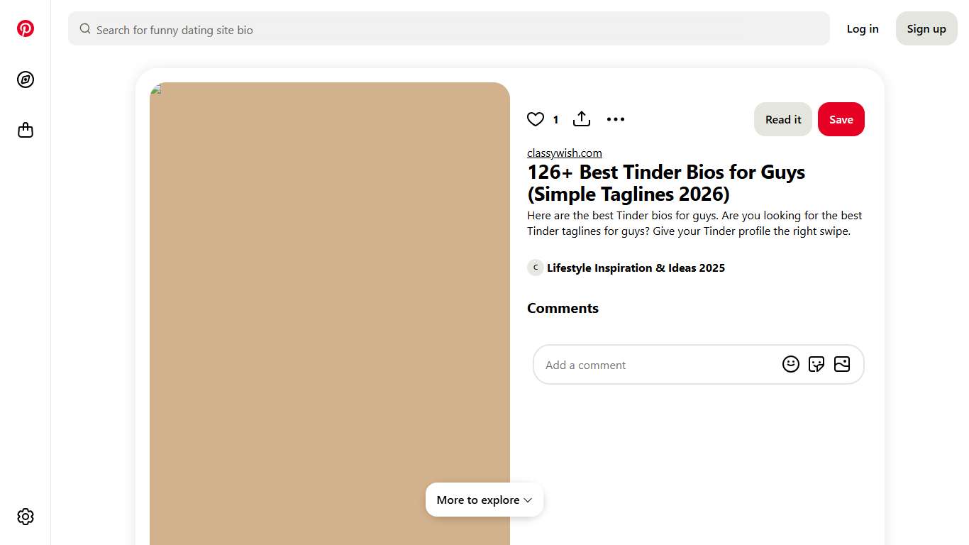Open the classywish.com source link
969x545 pixels.
click(564, 153)
